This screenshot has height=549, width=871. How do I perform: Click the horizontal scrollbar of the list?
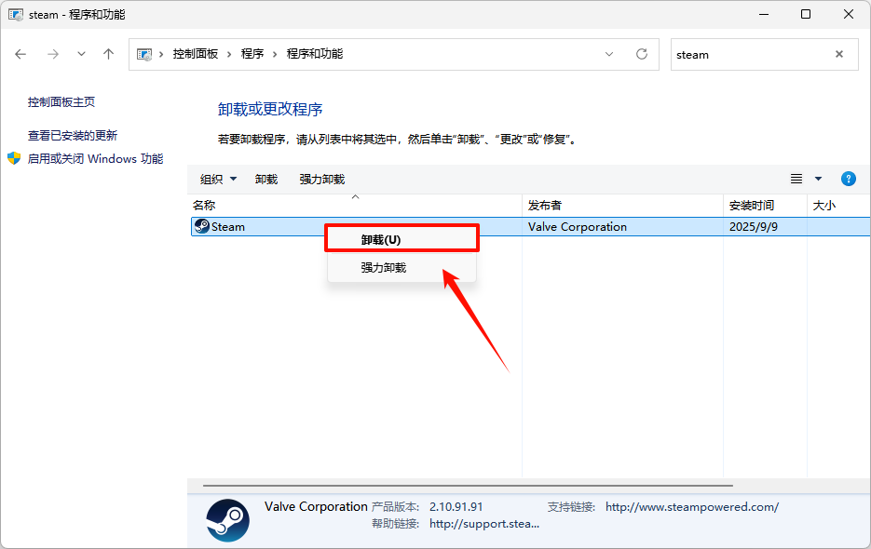point(468,485)
